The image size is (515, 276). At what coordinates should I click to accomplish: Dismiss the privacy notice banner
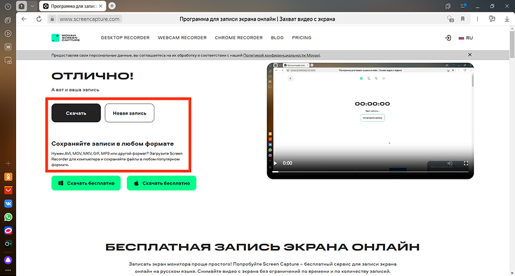(470, 55)
